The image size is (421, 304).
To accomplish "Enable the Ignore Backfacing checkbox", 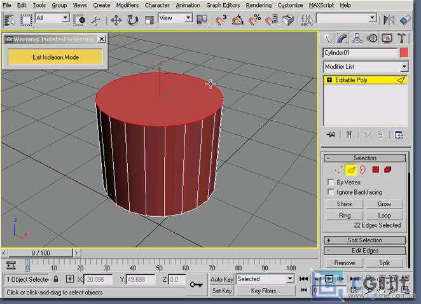I will pos(331,192).
